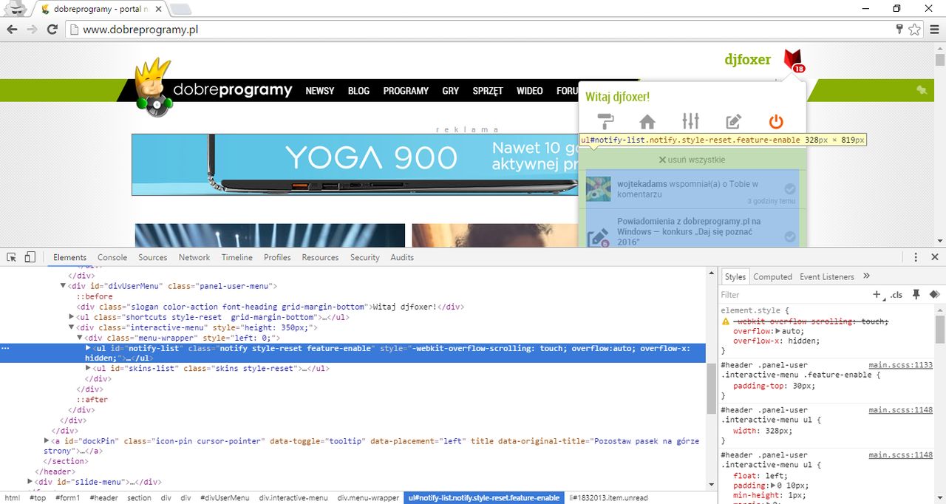Click the djfoxer username link
946x504 pixels.
[748, 60]
